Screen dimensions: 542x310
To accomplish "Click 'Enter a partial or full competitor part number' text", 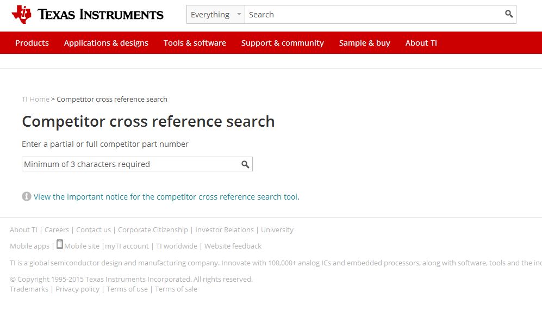I will (x=105, y=144).
